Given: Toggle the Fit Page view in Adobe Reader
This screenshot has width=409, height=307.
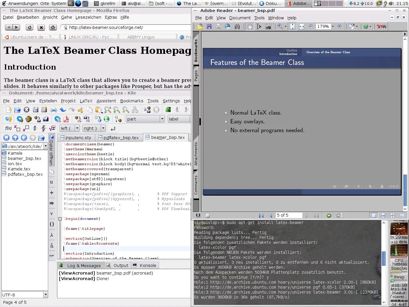Looking at the screenshot, I should point(292,27).
